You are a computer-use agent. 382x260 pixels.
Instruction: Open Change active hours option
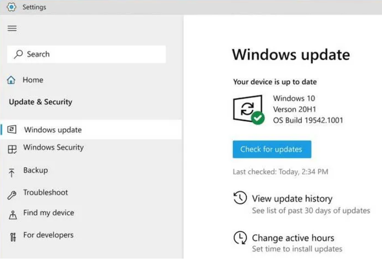pos(293,238)
